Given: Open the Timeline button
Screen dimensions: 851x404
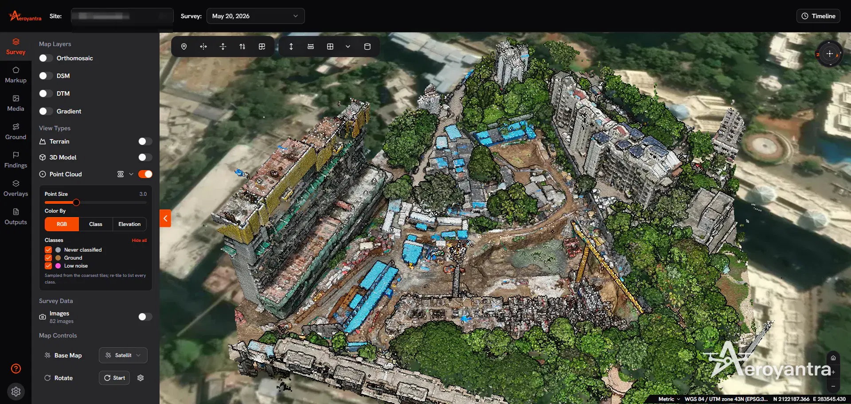Looking at the screenshot, I should click(x=818, y=16).
